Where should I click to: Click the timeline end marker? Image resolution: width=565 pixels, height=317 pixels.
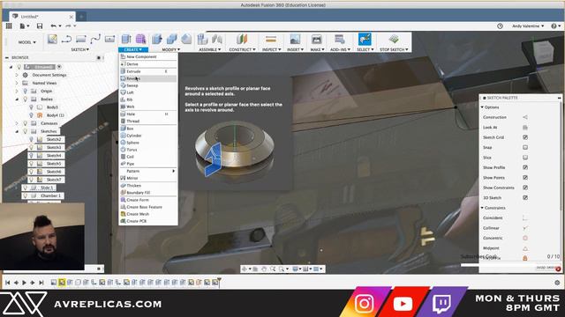[219, 283]
